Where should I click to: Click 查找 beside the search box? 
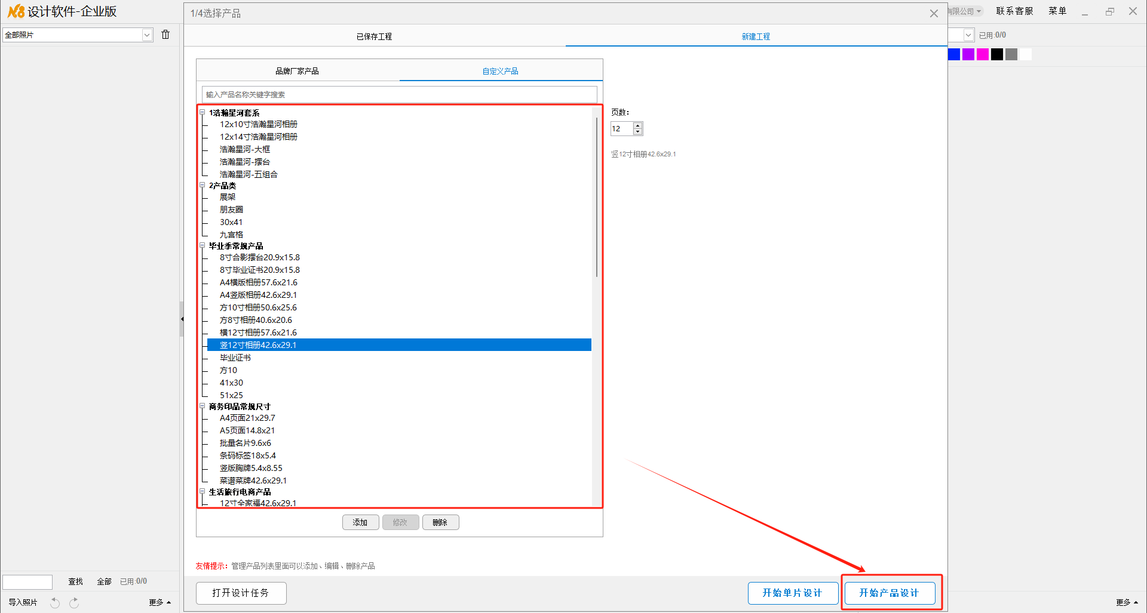point(75,581)
